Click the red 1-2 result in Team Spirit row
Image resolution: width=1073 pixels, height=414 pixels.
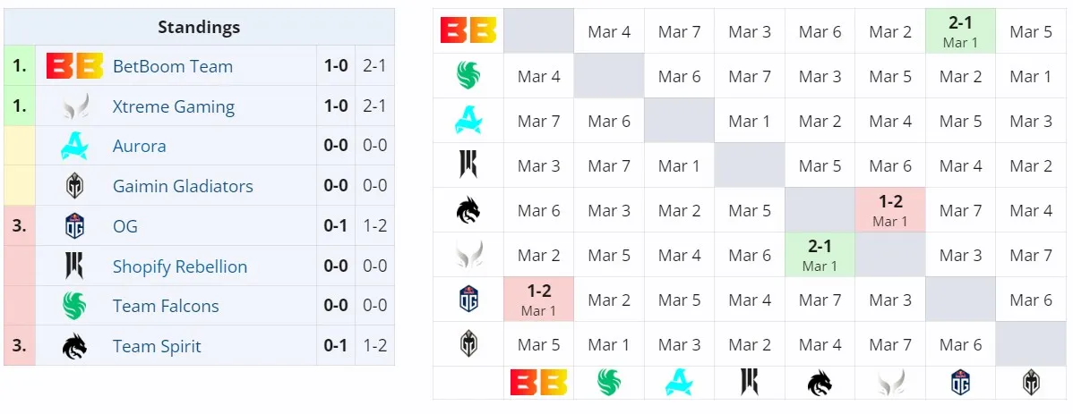[x=890, y=210]
